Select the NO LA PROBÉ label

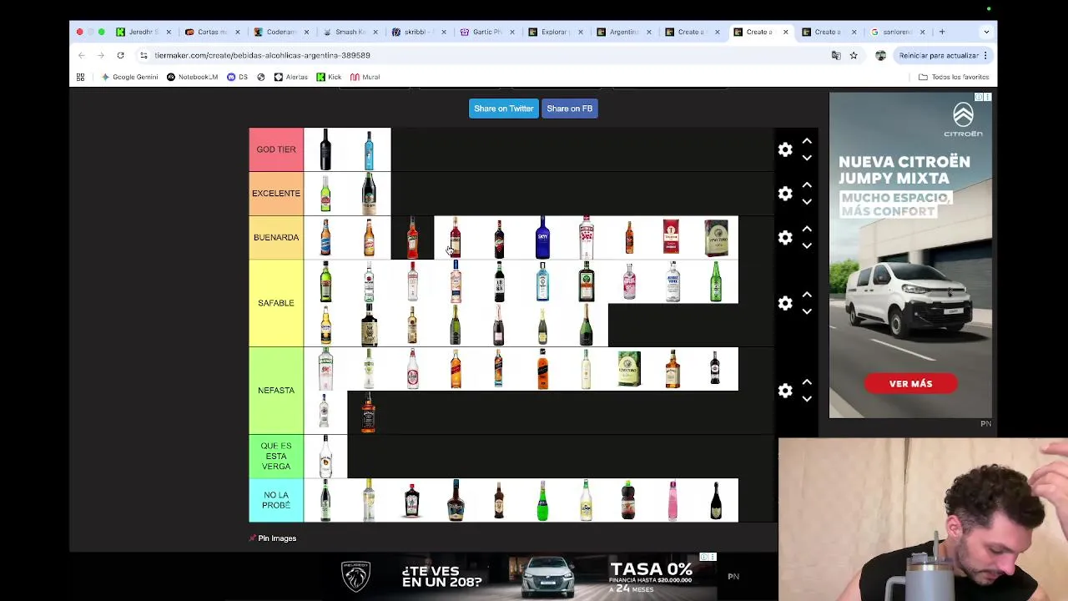tap(276, 500)
